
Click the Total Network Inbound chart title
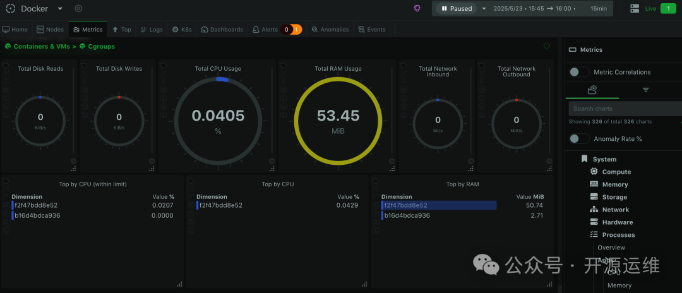pos(438,71)
